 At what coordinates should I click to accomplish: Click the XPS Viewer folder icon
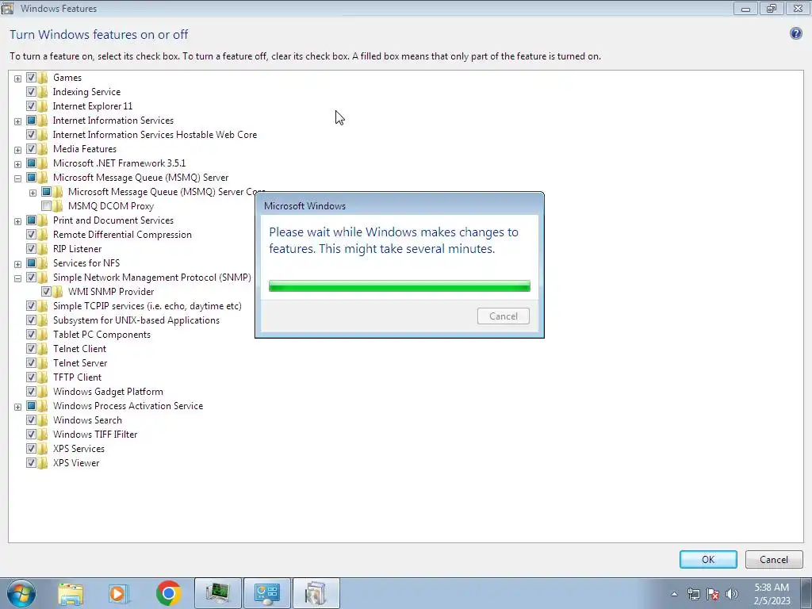click(43, 463)
